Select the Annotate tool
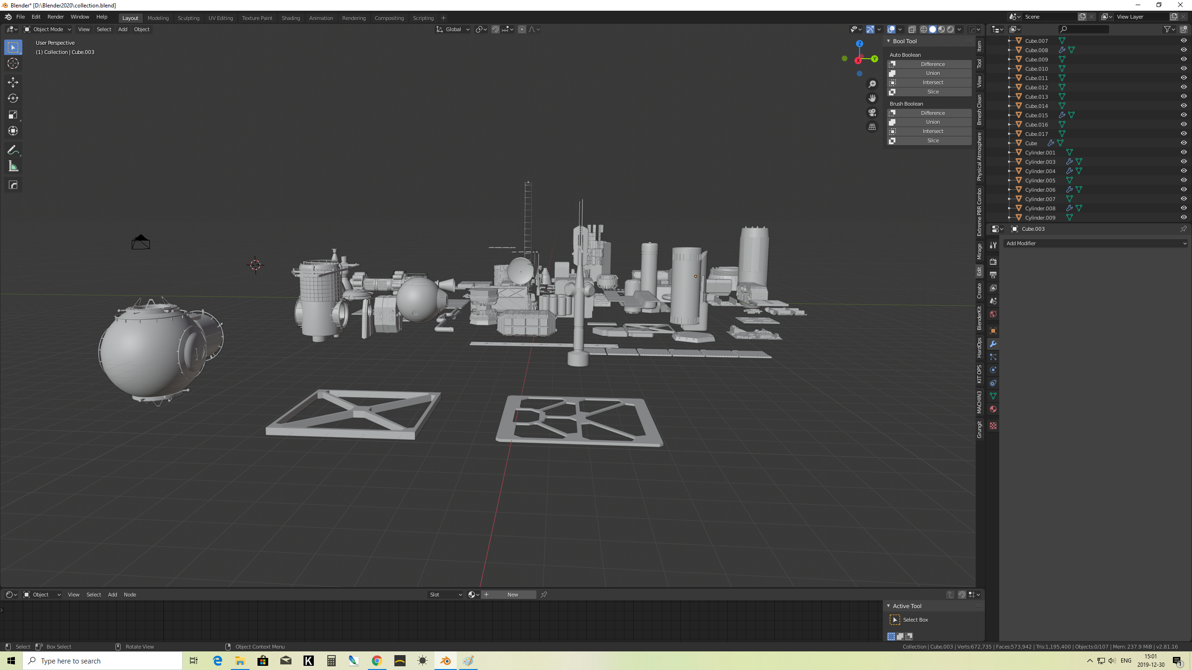Screen dimensions: 1192x670 tap(13, 149)
